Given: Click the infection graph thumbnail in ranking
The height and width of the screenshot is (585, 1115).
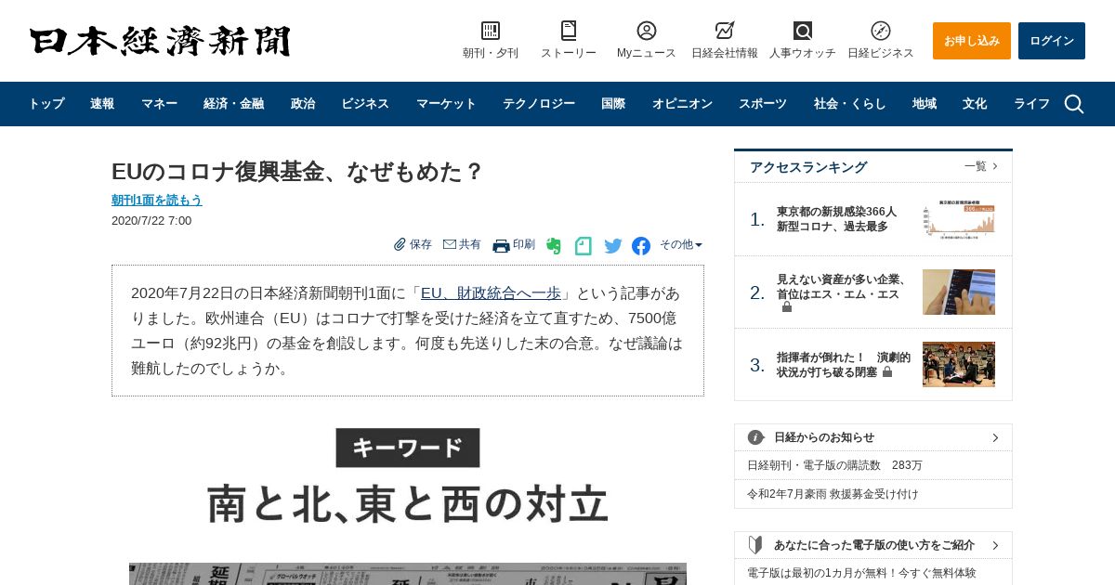Looking at the screenshot, I should (x=959, y=219).
